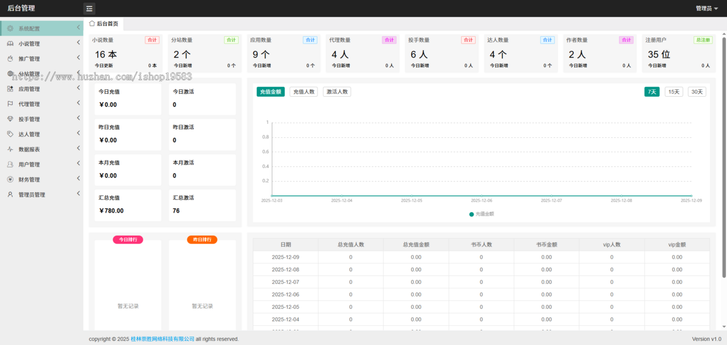Screen dimensions: 727x345
Task: Switch chart to 激活人数
Action: pos(337,92)
